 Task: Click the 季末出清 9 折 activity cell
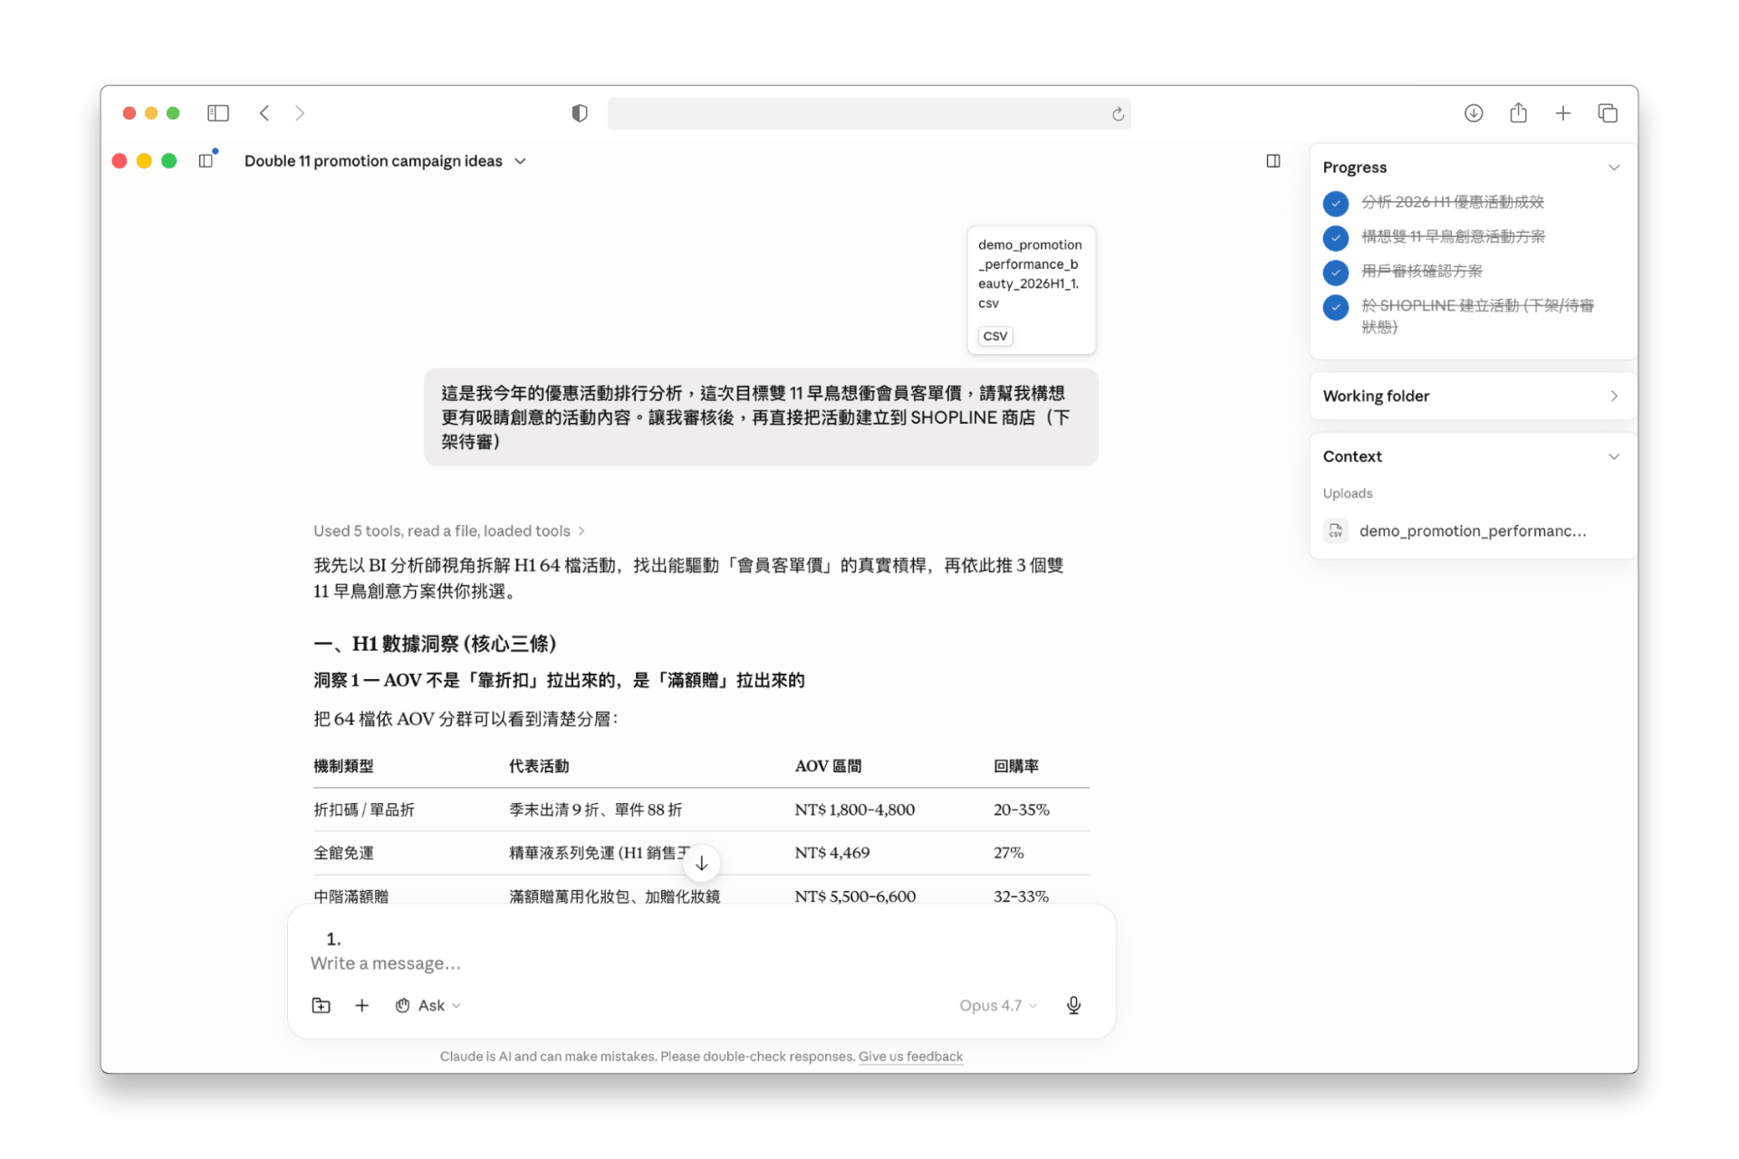coord(595,809)
